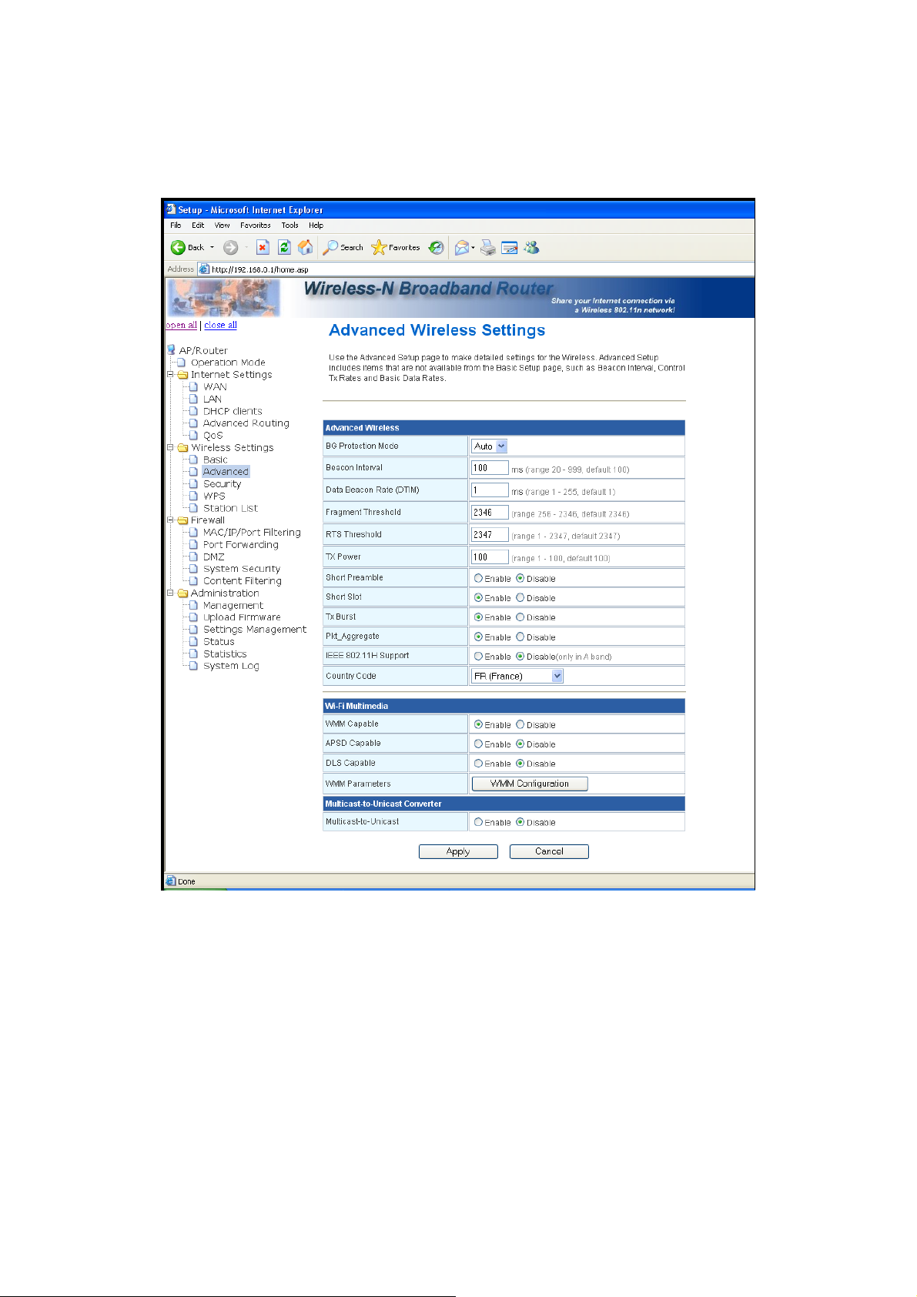Click the Beacon Interval input field

pyautogui.click(x=490, y=468)
